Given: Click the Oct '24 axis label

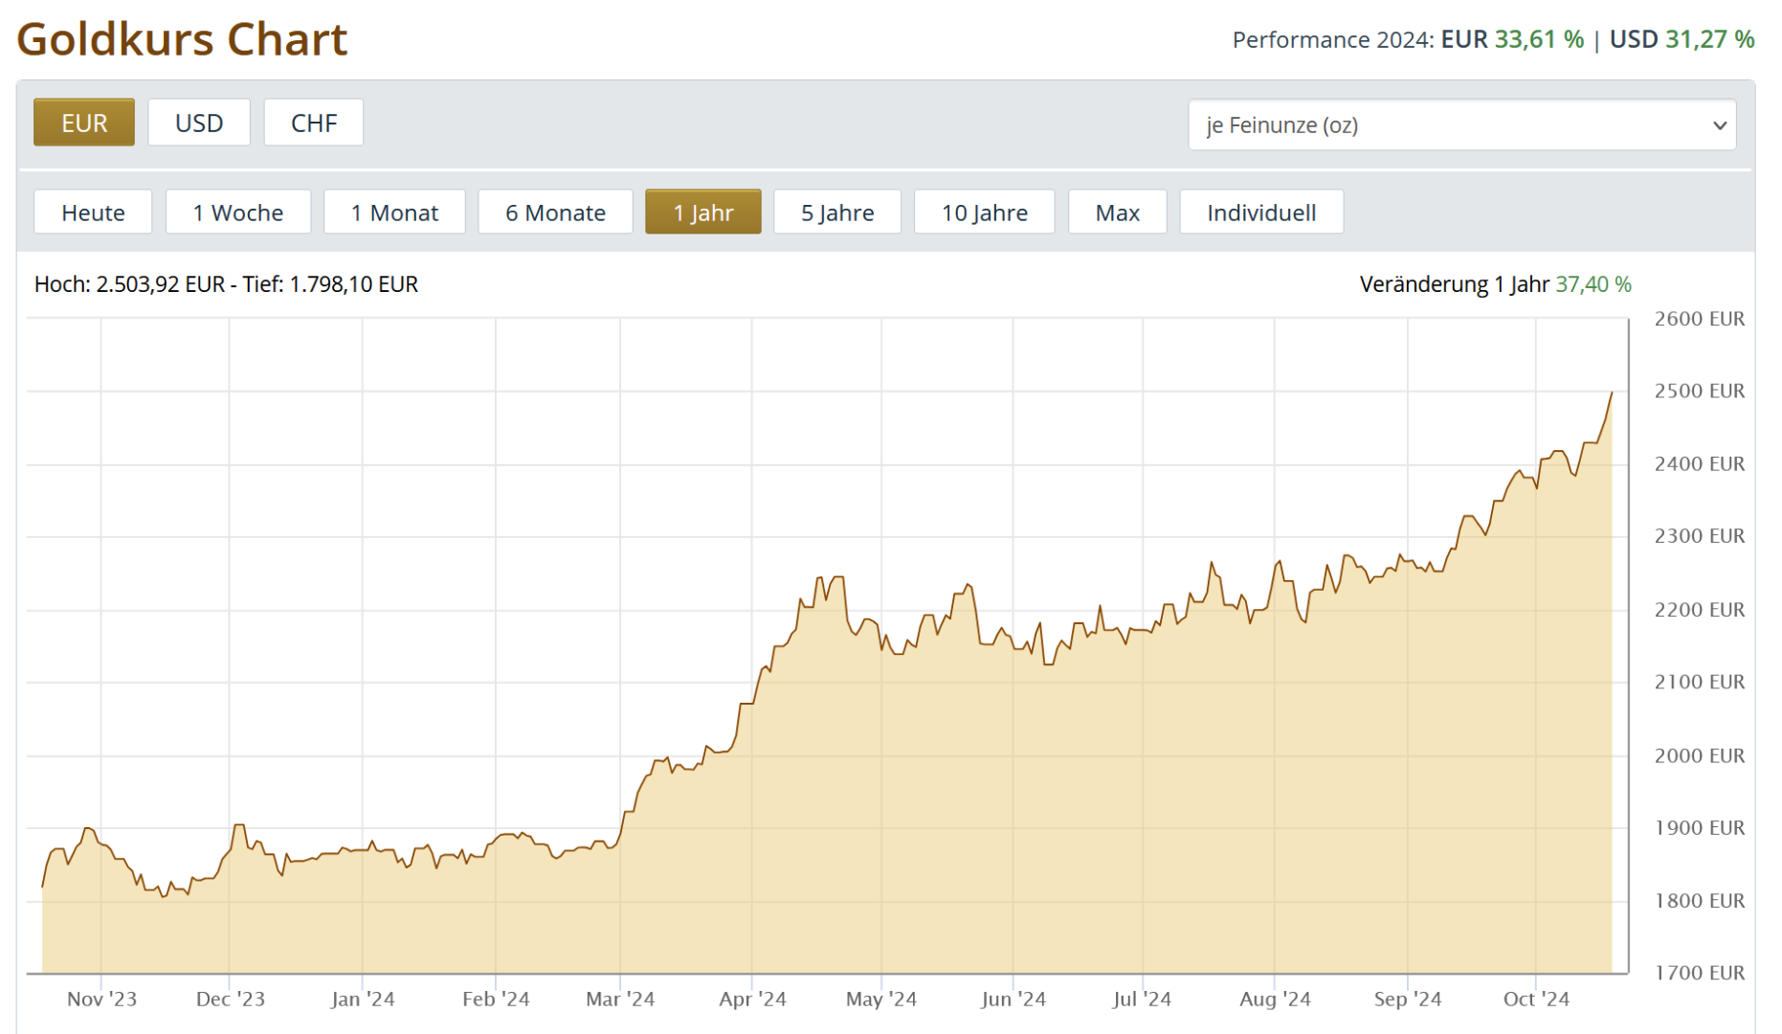Looking at the screenshot, I should (x=1536, y=1000).
